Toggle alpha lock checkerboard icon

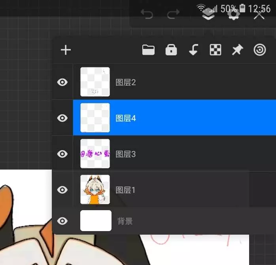coord(215,50)
